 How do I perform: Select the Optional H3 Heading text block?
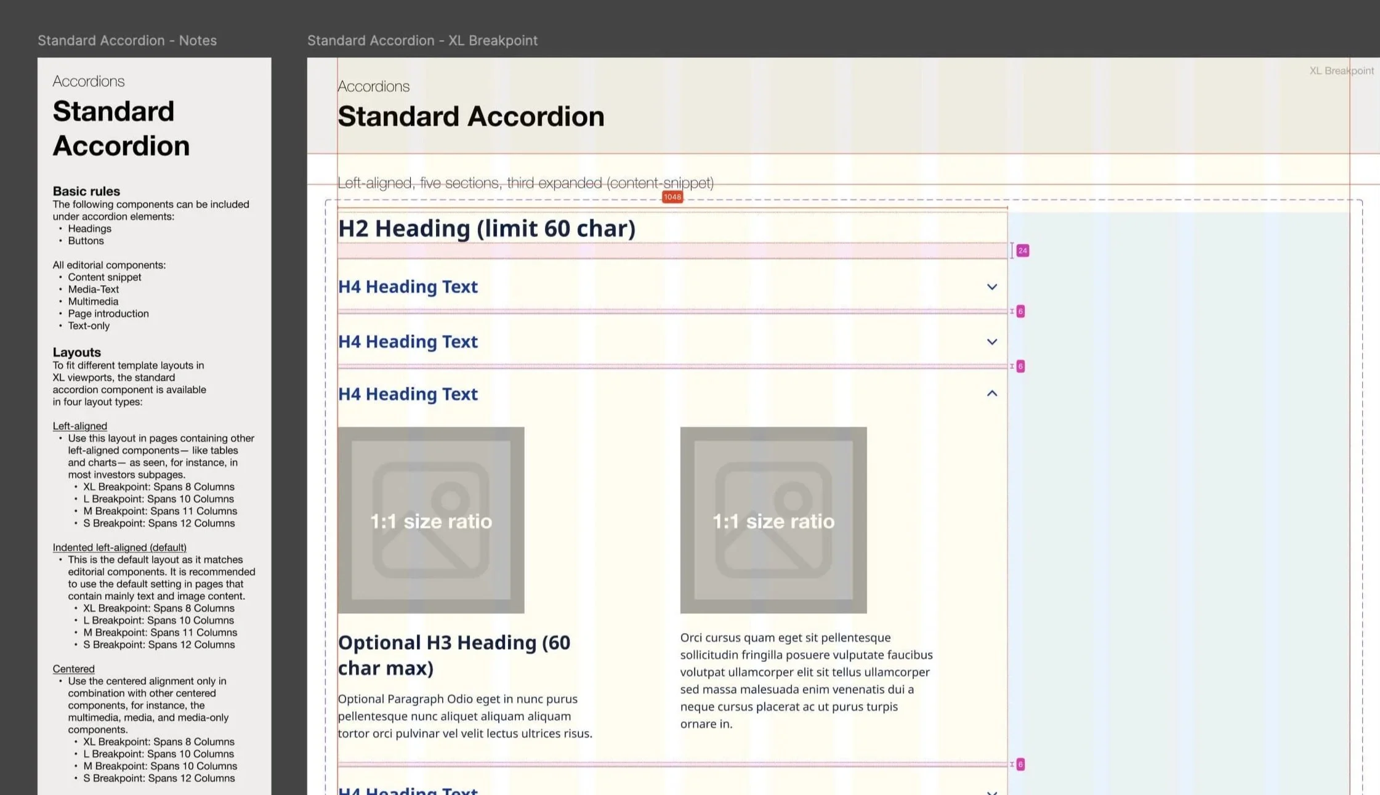[x=454, y=655]
